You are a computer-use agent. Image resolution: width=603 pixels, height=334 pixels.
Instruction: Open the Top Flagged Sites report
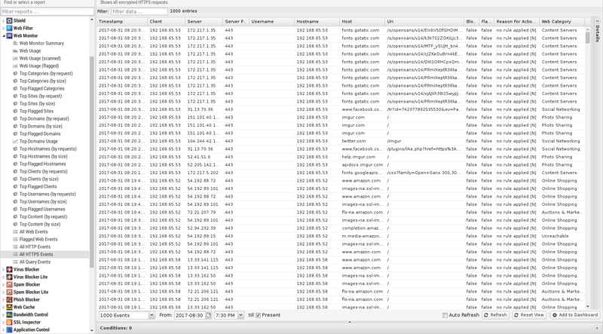click(x=36, y=111)
